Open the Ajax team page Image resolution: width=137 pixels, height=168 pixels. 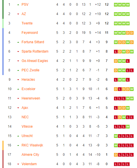pos(25,108)
